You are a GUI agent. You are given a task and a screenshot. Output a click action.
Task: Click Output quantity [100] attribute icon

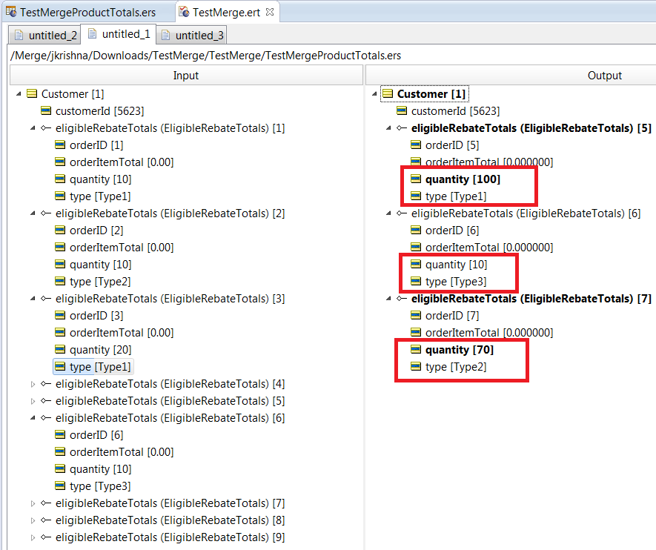[x=416, y=179]
